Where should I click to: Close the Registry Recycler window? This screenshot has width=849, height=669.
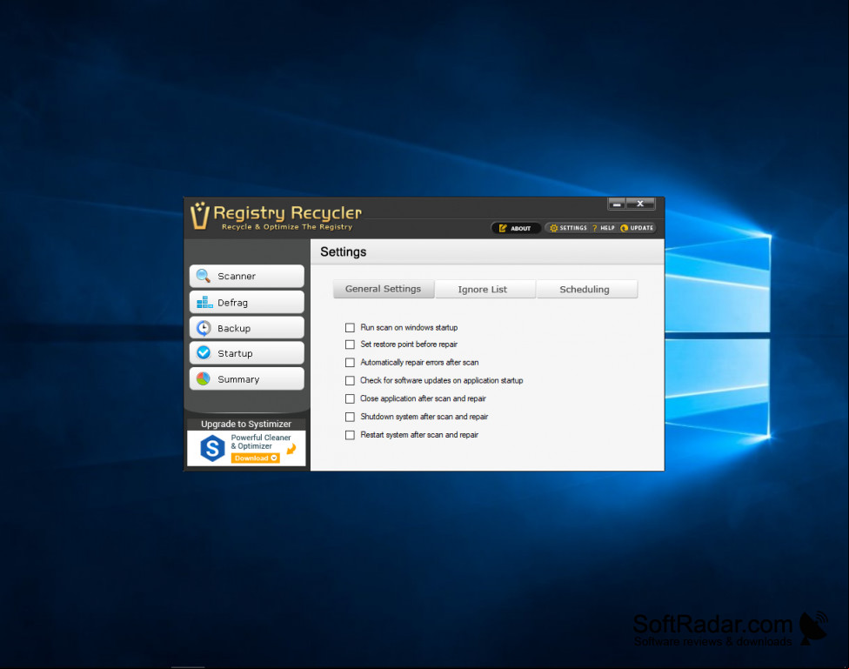coord(640,204)
